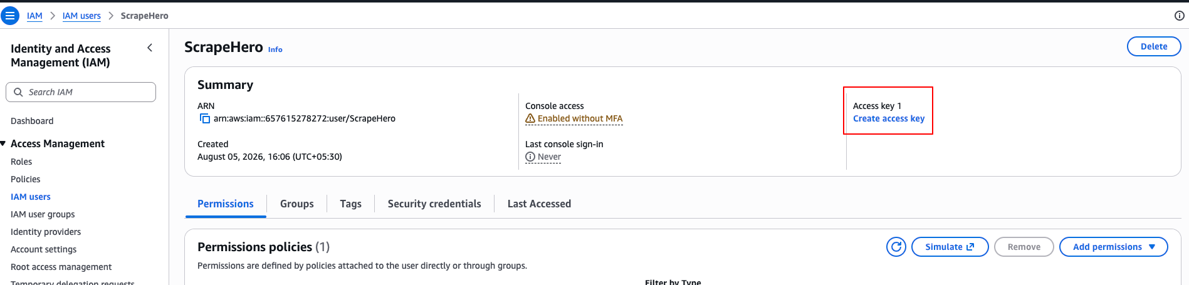Image resolution: width=1189 pixels, height=285 pixels.
Task: Click the refresh permissions policies icon
Action: point(896,247)
